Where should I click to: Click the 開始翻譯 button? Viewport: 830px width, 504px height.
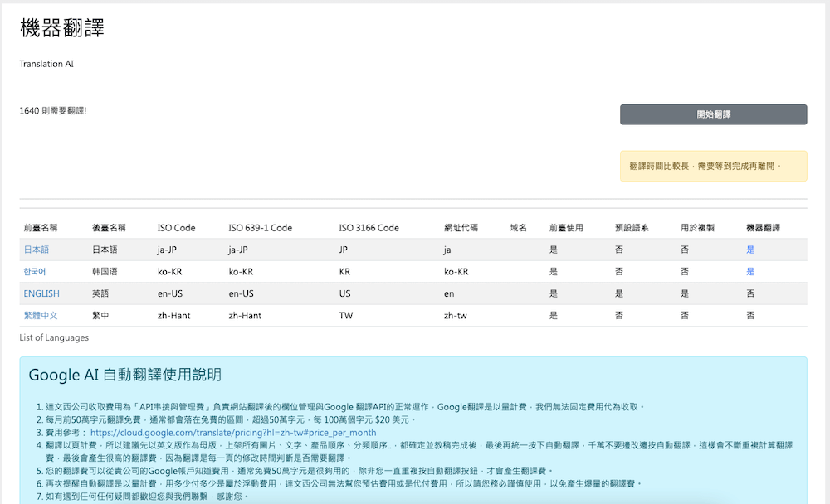[x=713, y=114]
